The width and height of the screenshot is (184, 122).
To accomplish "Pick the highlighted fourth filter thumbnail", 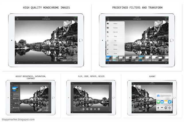I will (x=129, y=58).
